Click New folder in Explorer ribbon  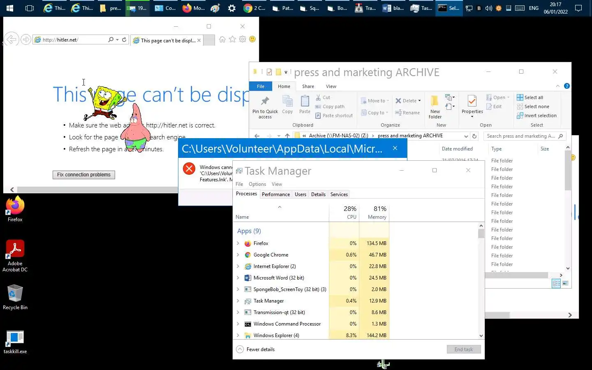[x=435, y=107]
